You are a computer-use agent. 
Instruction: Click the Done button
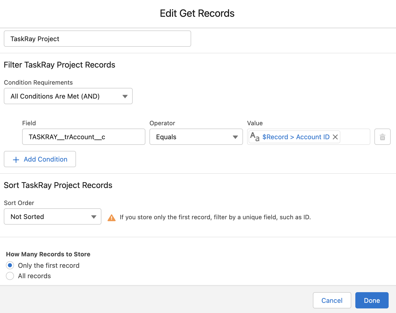(372, 300)
